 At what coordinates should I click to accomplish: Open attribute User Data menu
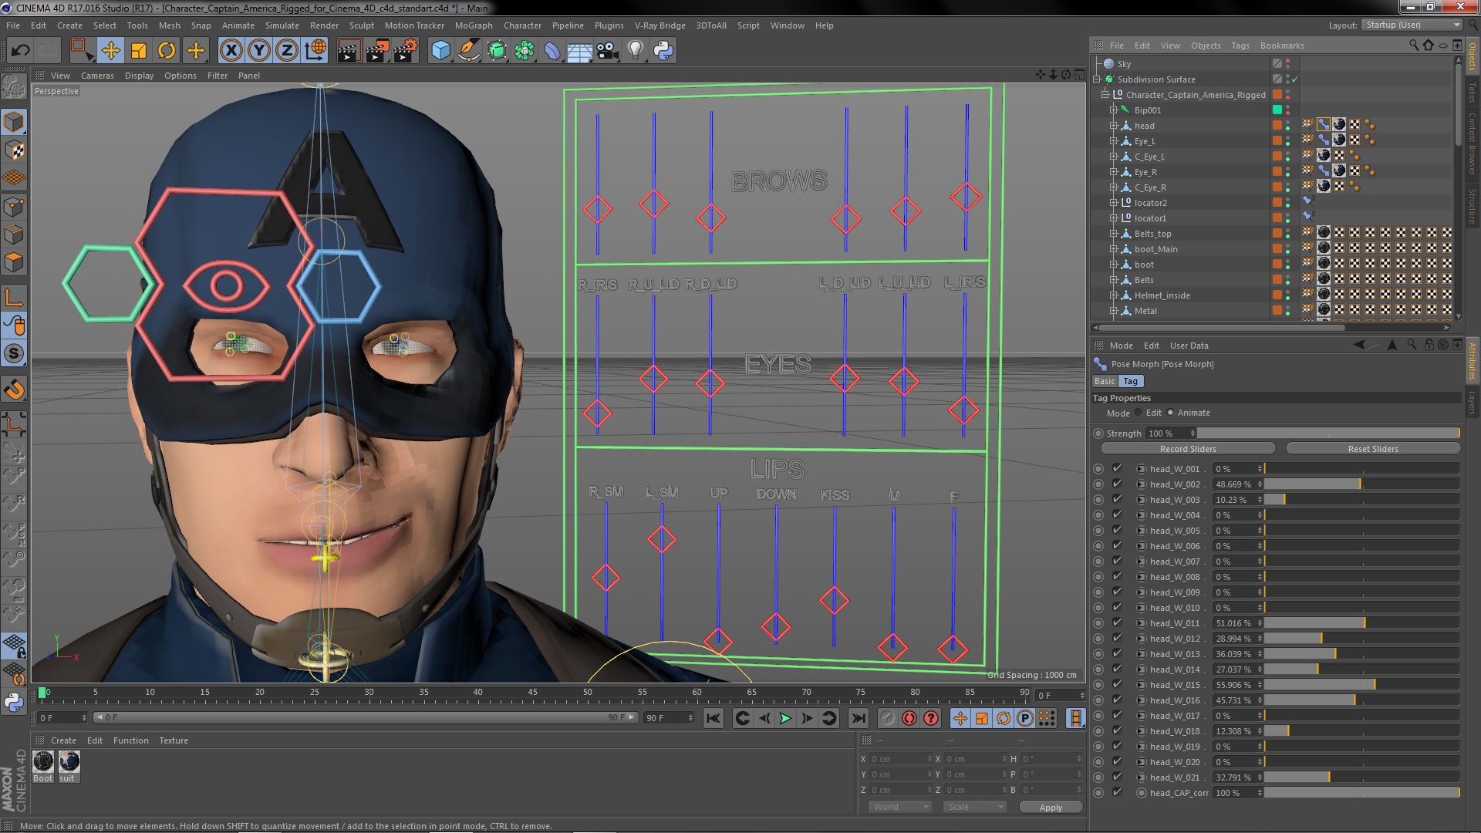click(1189, 346)
